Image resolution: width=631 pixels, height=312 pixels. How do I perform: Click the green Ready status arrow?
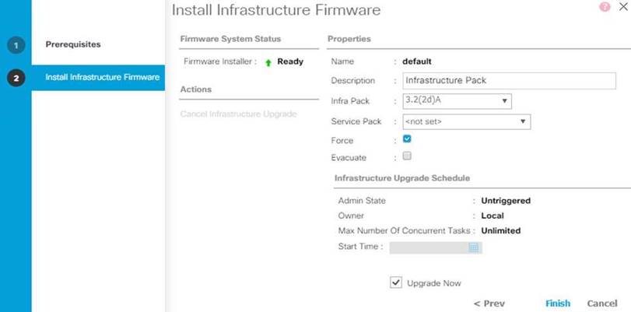pyautogui.click(x=268, y=62)
